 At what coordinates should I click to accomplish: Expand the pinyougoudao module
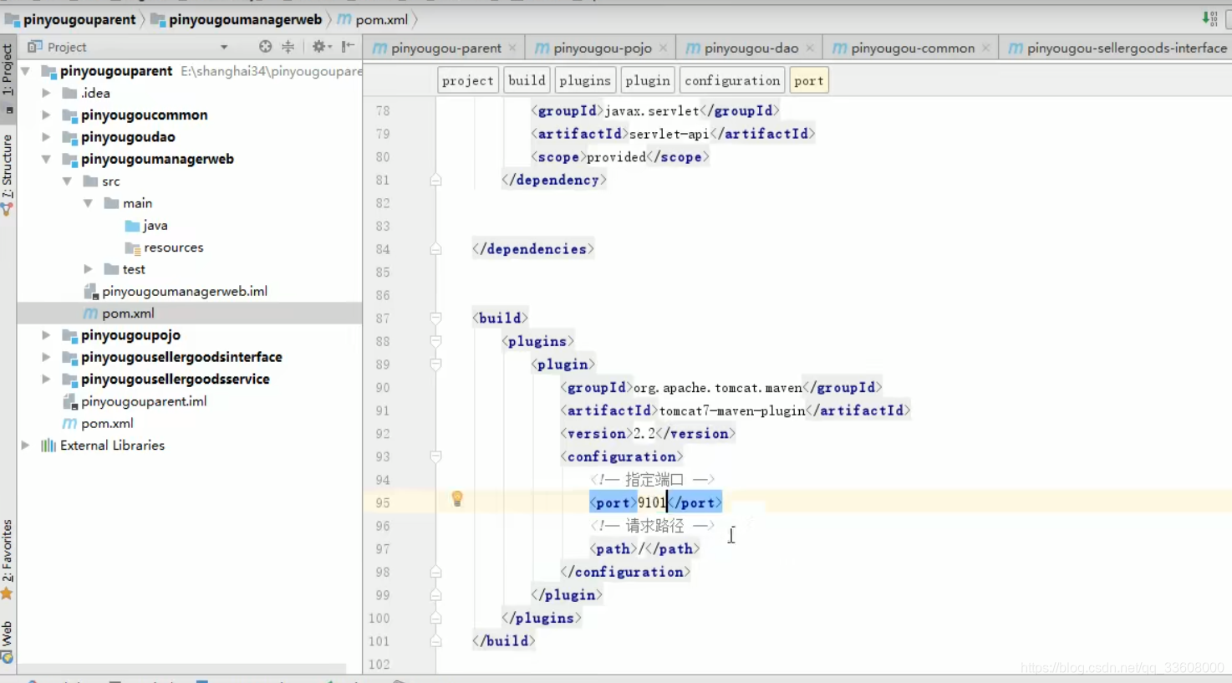coord(47,137)
